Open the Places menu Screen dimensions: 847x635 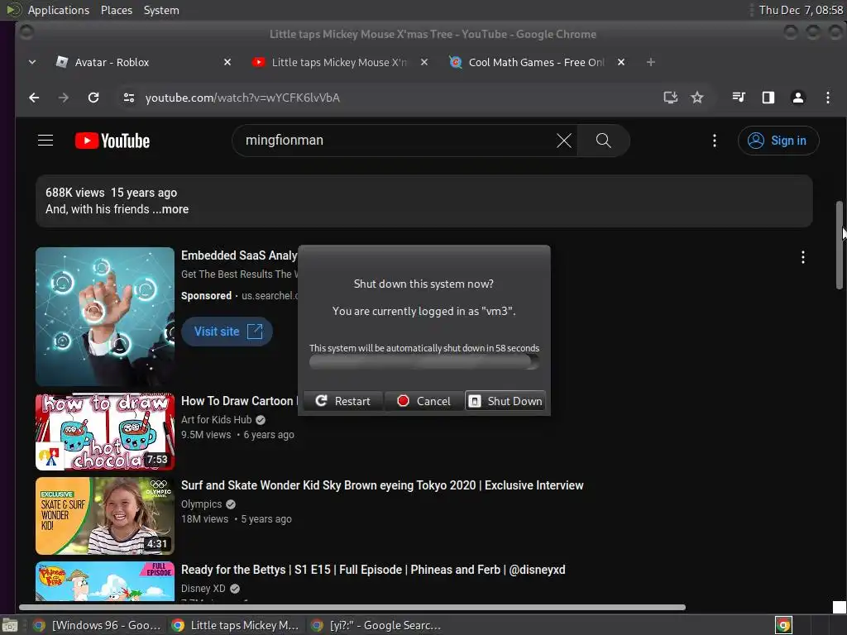(117, 10)
